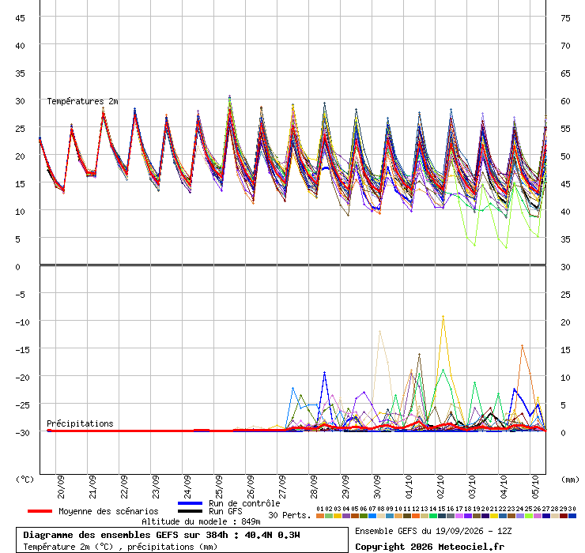The height and width of the screenshot is (553, 585).
Task: Pick the lime green perturbation 25 swatch
Action: (528, 516)
